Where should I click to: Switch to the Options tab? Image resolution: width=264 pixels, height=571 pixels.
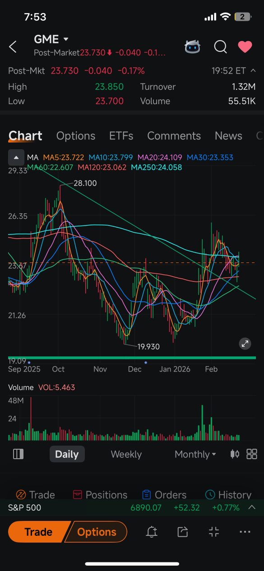pyautogui.click(x=76, y=136)
